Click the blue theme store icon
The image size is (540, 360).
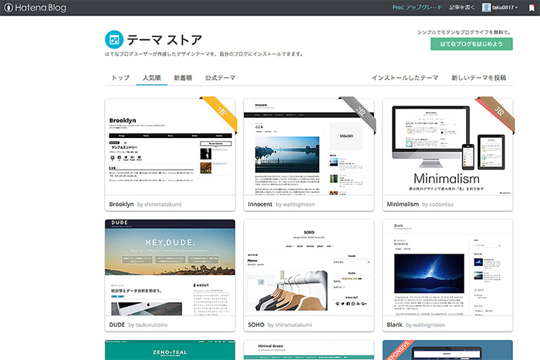point(113,39)
